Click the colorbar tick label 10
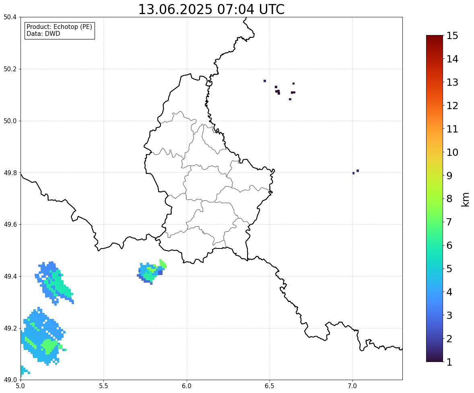This screenshot has height=393, width=474. (453, 152)
